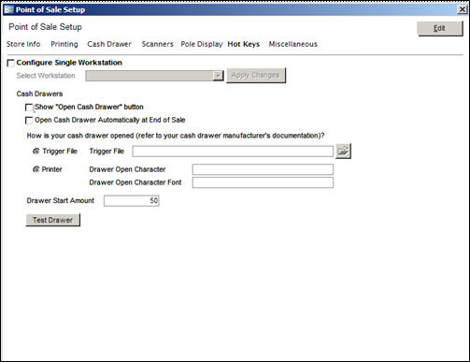
Task: Click the "Cash Drawers" section label
Action: pyautogui.click(x=39, y=94)
